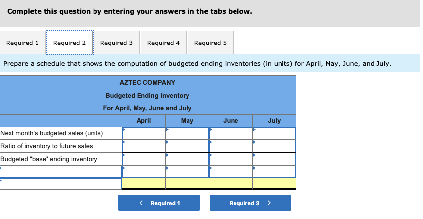Image resolution: width=423 pixels, height=219 pixels.
Task: Go to the Required 5 tab
Action: tap(210, 43)
